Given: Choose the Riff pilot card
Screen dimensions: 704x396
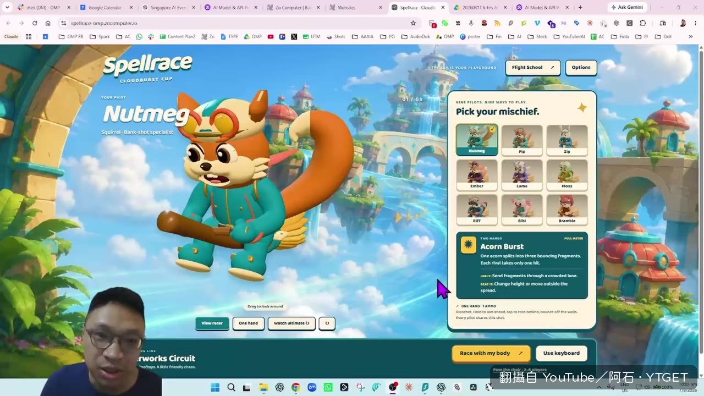Looking at the screenshot, I should tap(477, 210).
